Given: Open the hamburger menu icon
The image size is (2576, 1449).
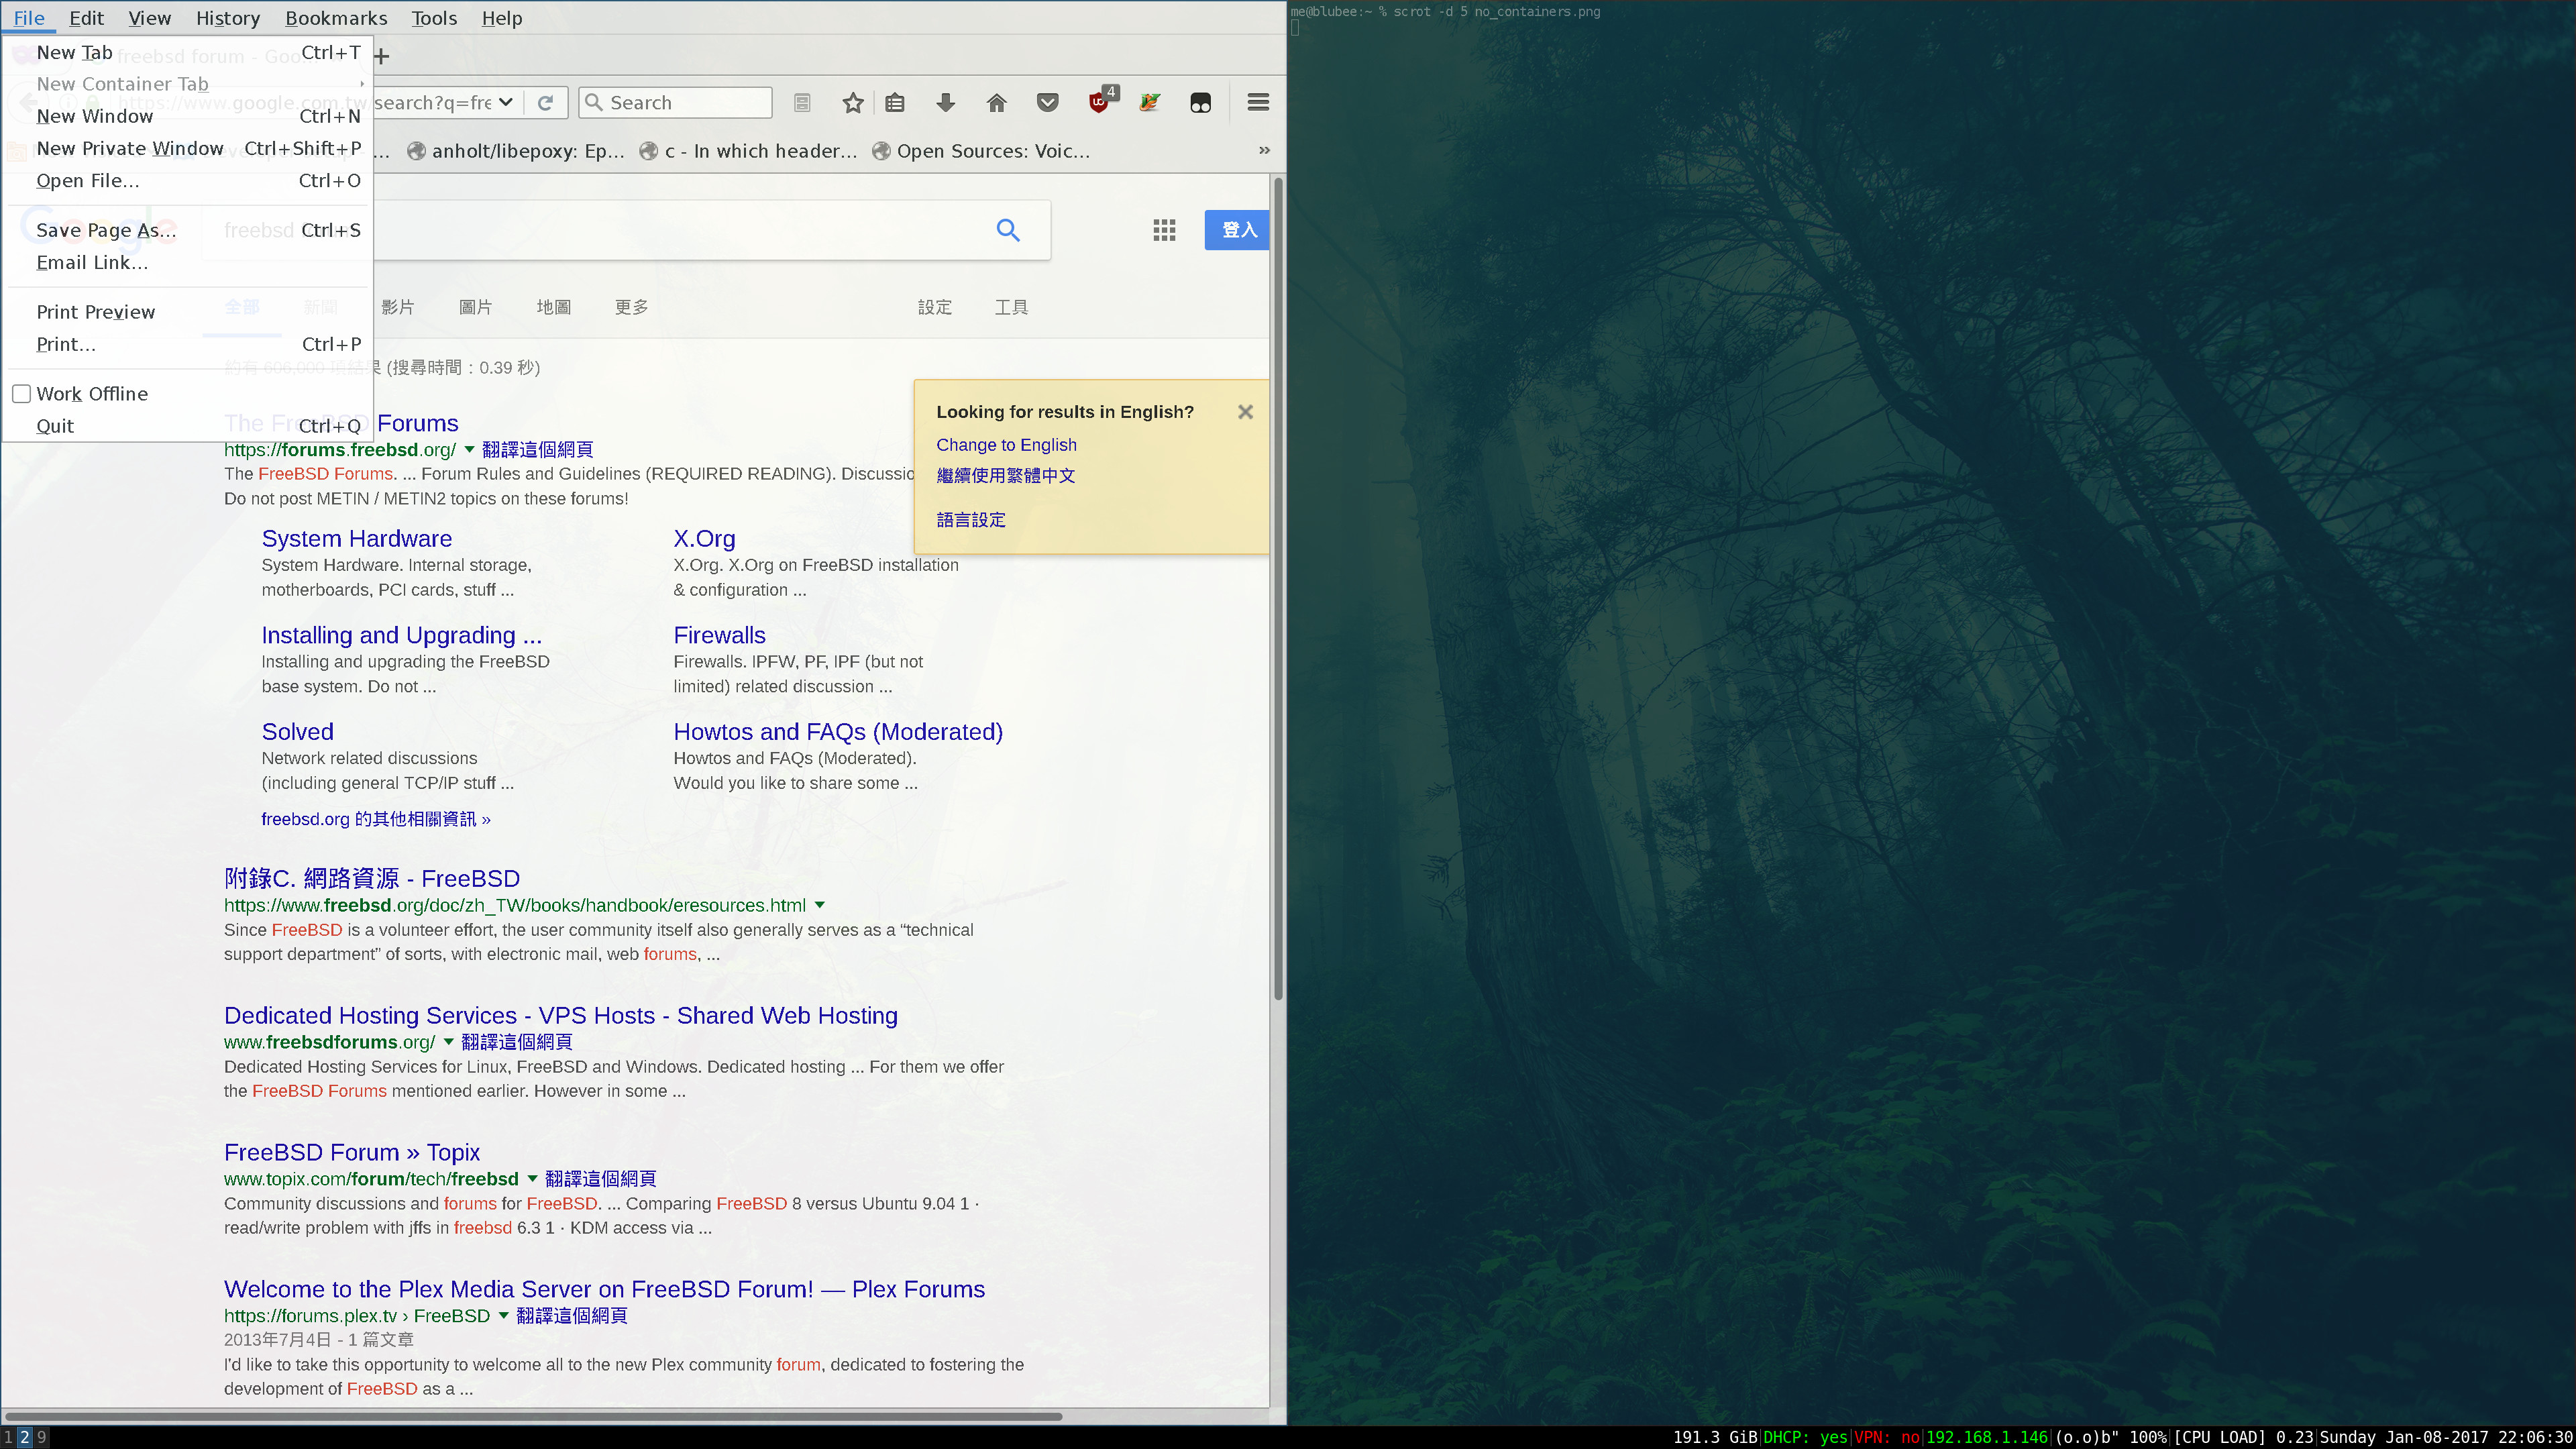Looking at the screenshot, I should point(1258,102).
